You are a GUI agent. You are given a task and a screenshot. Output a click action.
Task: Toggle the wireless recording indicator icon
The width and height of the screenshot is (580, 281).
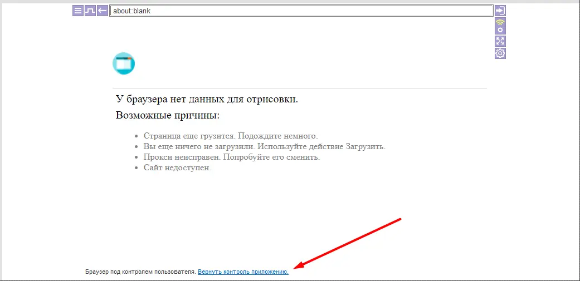[x=500, y=26]
